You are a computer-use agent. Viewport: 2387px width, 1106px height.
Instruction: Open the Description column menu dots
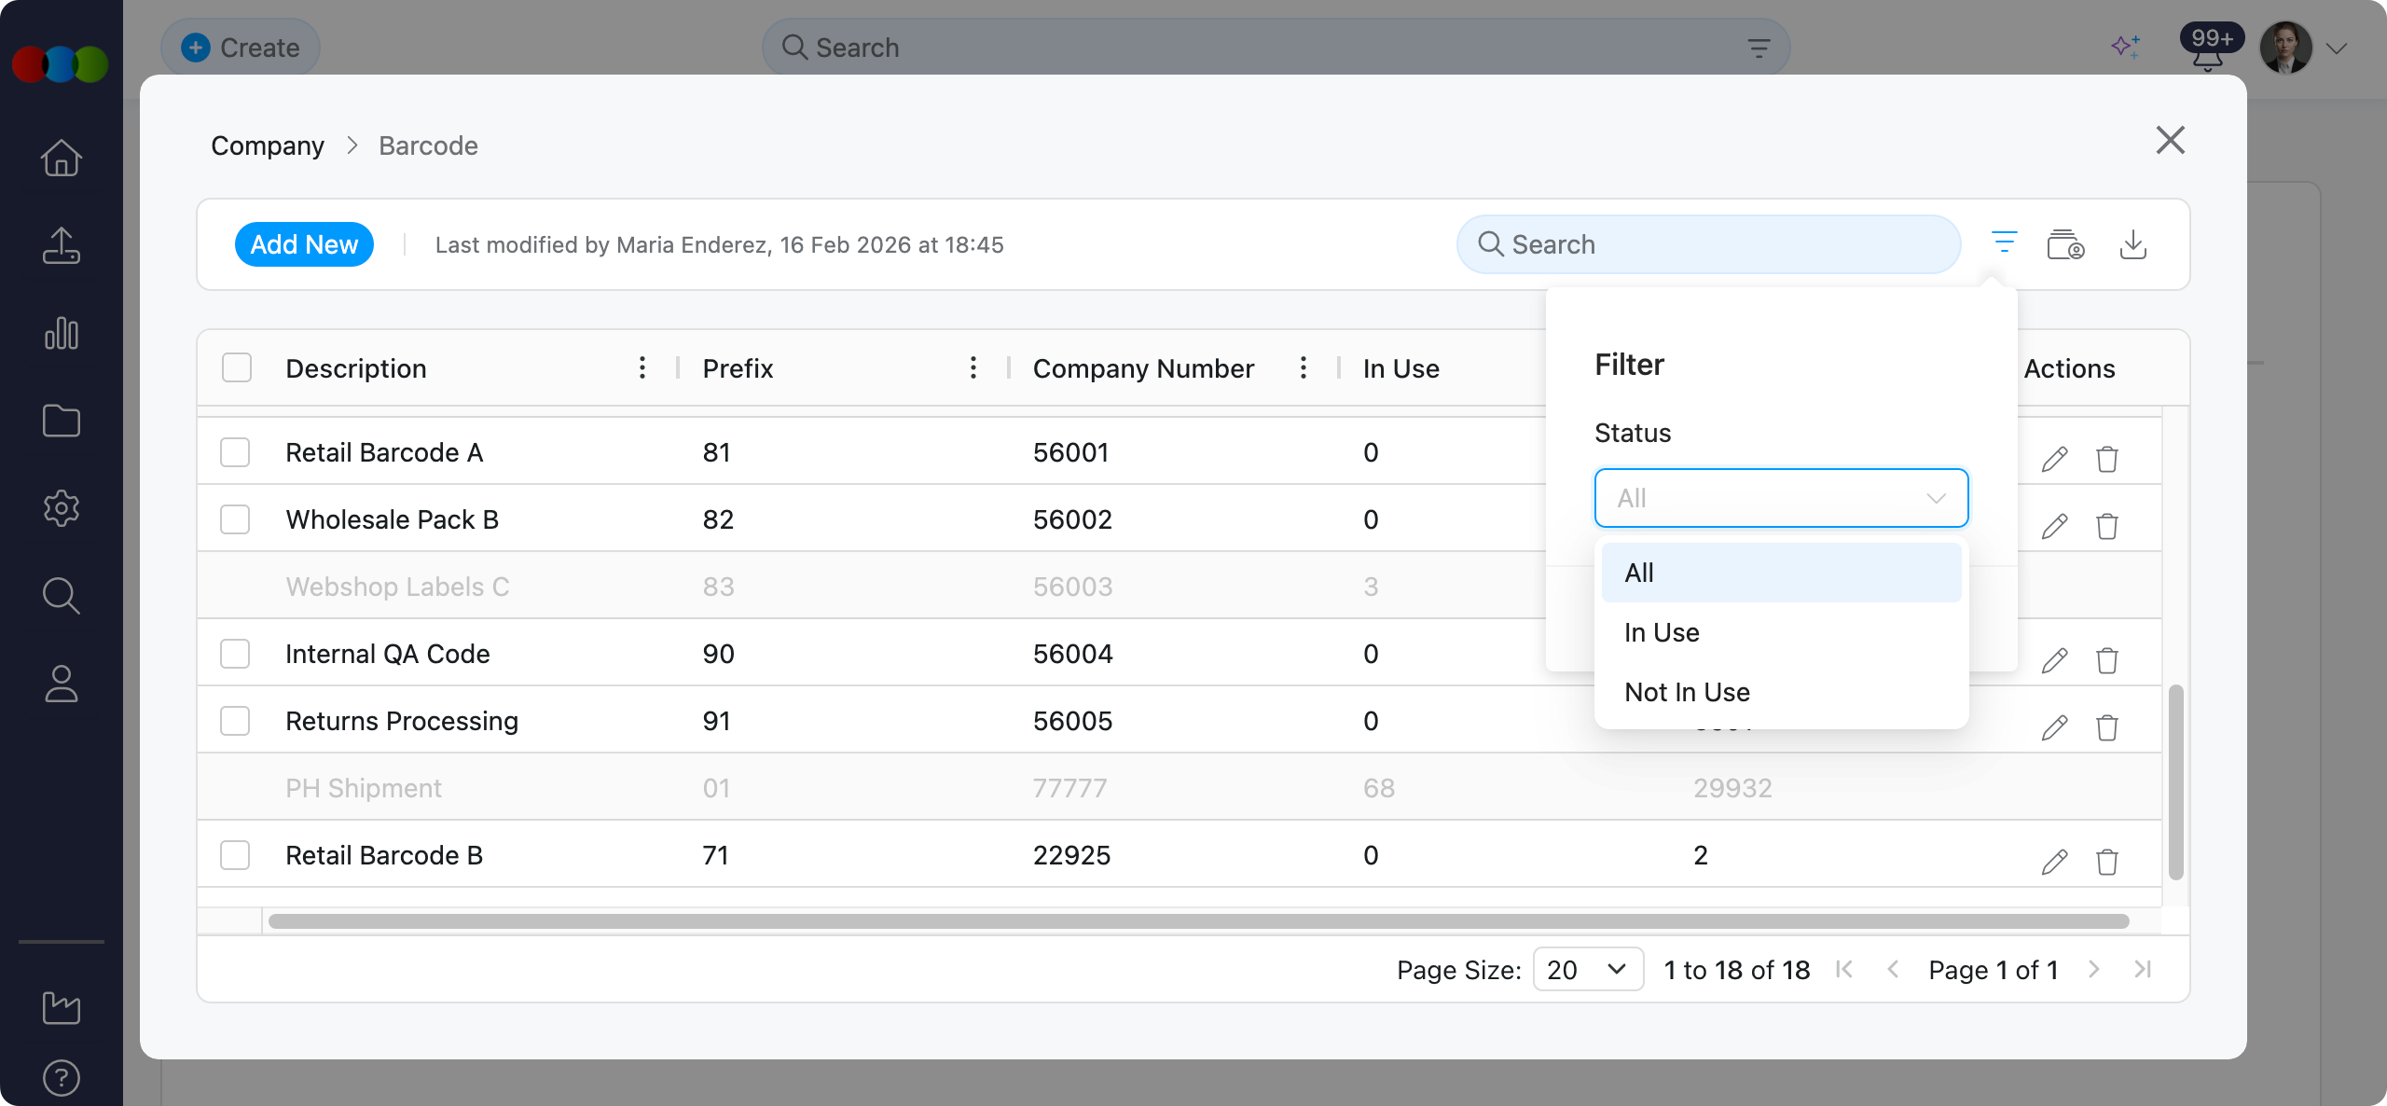tap(642, 367)
